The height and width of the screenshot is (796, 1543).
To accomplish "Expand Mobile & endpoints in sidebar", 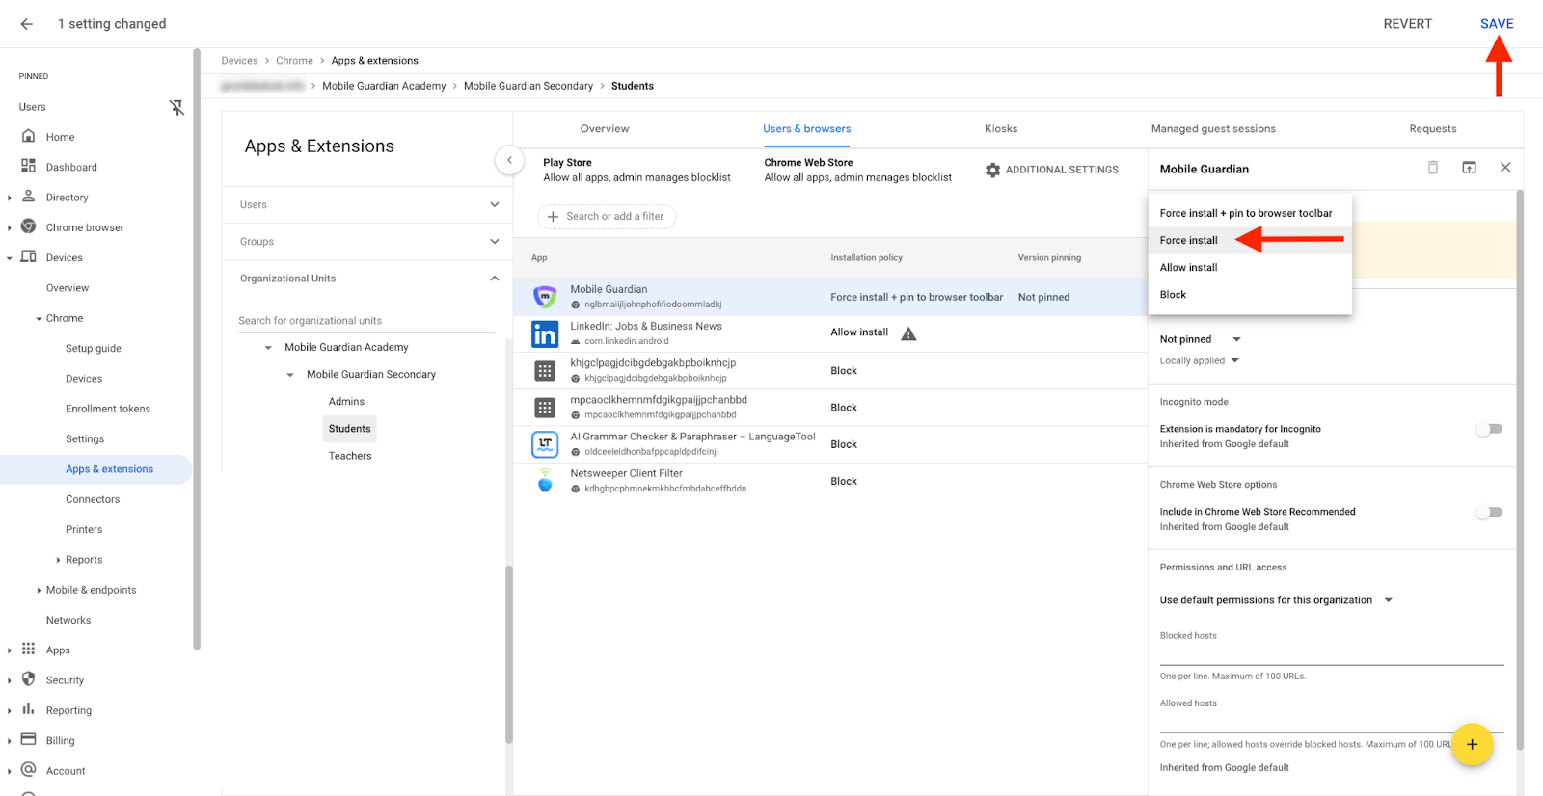I will pos(39,590).
